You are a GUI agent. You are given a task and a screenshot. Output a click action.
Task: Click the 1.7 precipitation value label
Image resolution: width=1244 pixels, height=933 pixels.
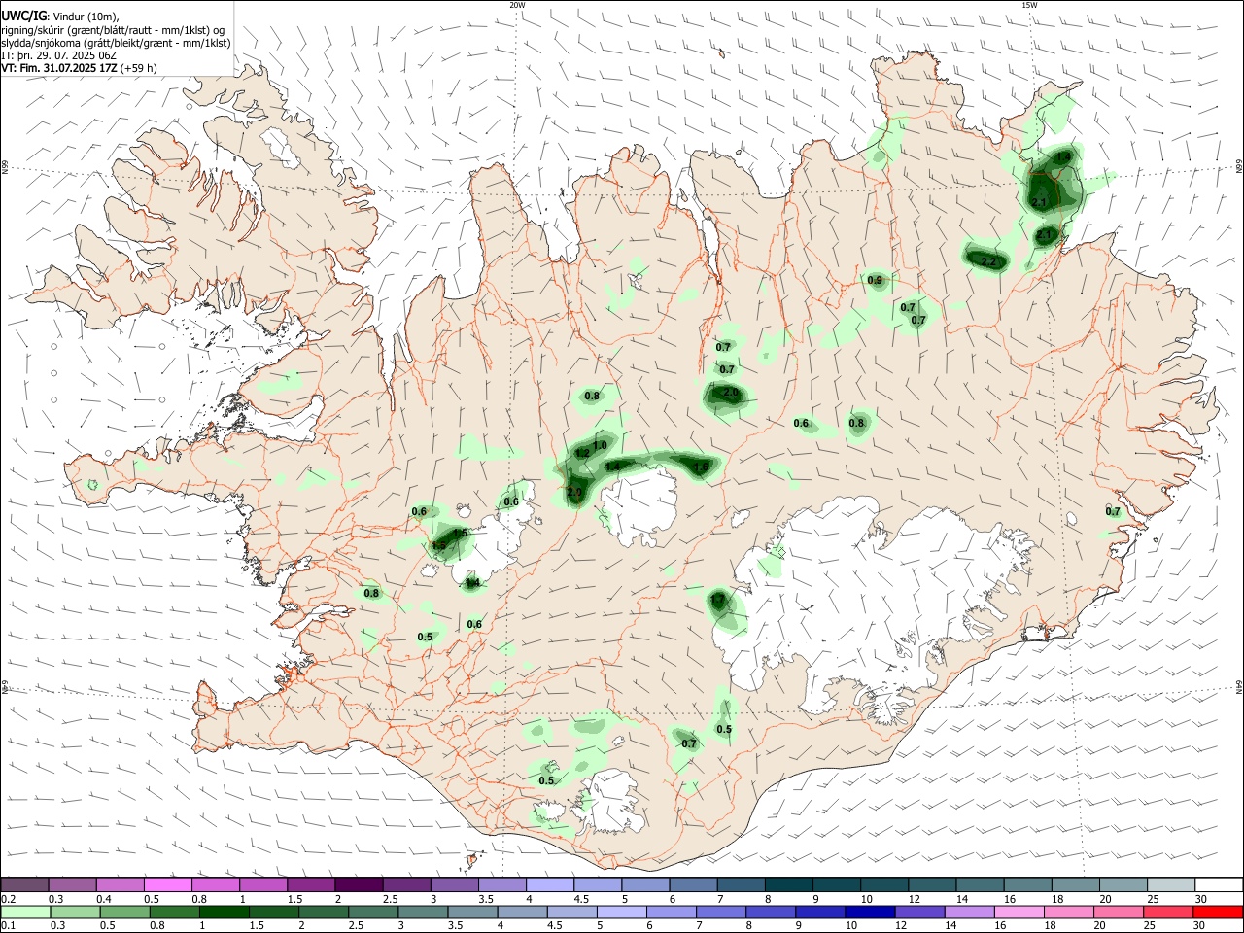pyautogui.click(x=719, y=601)
